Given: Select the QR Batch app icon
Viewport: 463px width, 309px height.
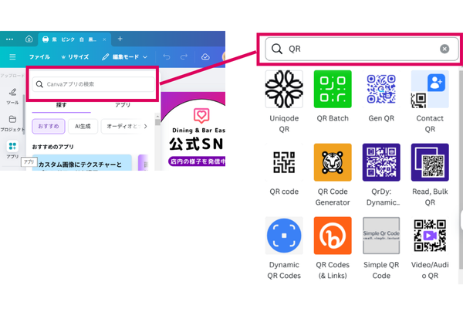Looking at the screenshot, I should [333, 90].
